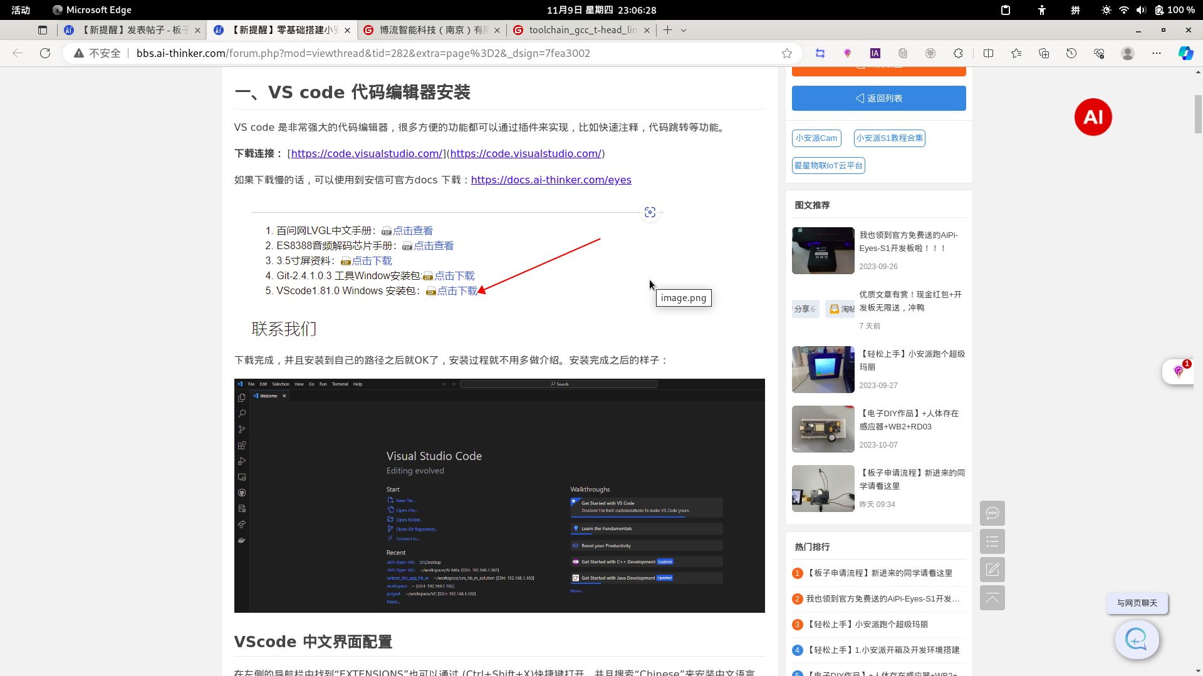Open Edge Settings and more menu
Screen dimensions: 1203x676
click(x=1157, y=53)
